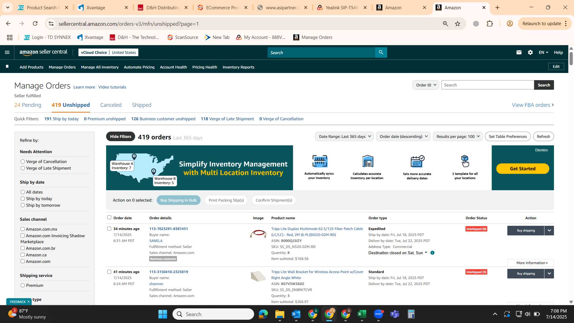Click the search magnifier button in Seller Central
Viewport: 574px width, 323px height.
[x=381, y=52]
